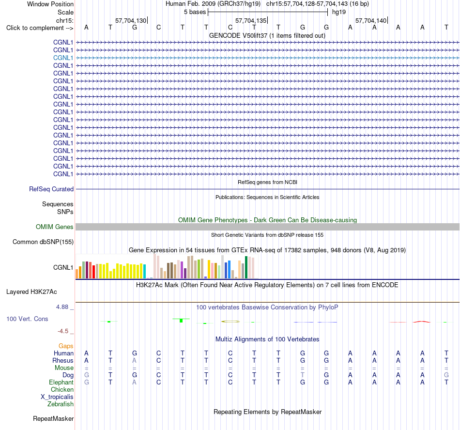The image size is (460, 430).
Task: Click the '5 bases' scale bar text
Action: [x=195, y=12]
